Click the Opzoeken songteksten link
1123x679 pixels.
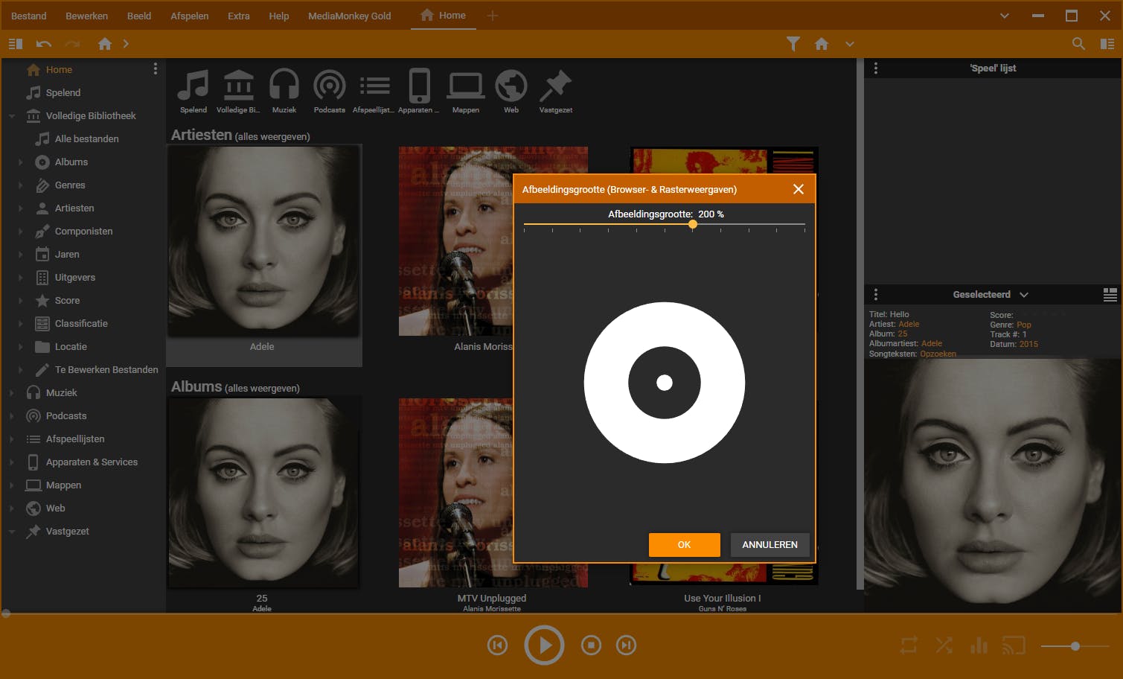click(938, 354)
